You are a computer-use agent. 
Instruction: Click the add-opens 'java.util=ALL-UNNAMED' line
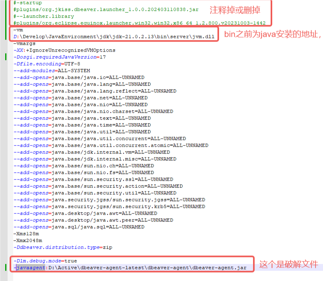(x=82, y=132)
